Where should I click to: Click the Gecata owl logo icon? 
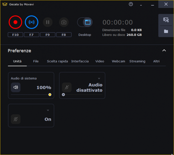pyautogui.click(x=5, y=4)
